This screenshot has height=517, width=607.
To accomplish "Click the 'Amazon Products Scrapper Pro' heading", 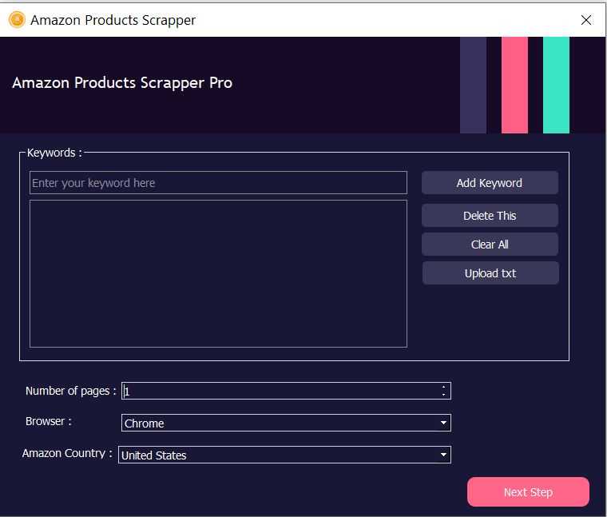I will point(122,83).
